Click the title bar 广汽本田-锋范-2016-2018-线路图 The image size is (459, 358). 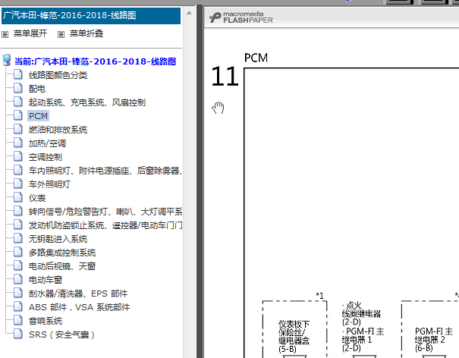(x=91, y=16)
